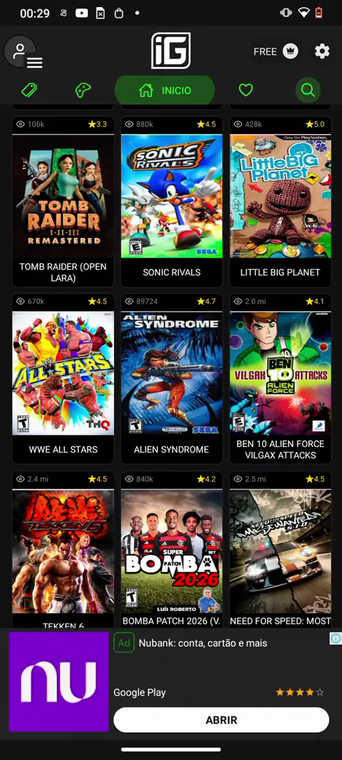Tap the ABRIR button in ad
Viewport: 342px width, 760px height.
tap(222, 720)
